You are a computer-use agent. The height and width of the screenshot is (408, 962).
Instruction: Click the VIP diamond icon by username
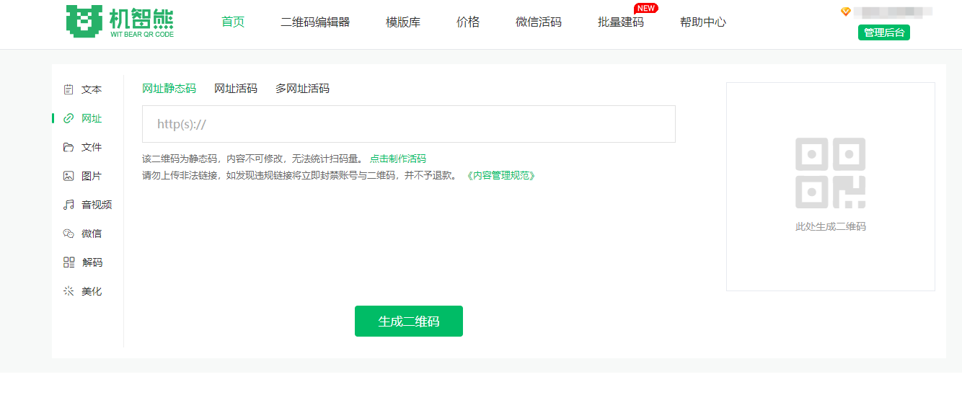click(846, 12)
